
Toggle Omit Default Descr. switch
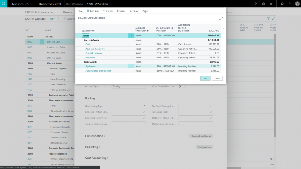tap(182, 86)
